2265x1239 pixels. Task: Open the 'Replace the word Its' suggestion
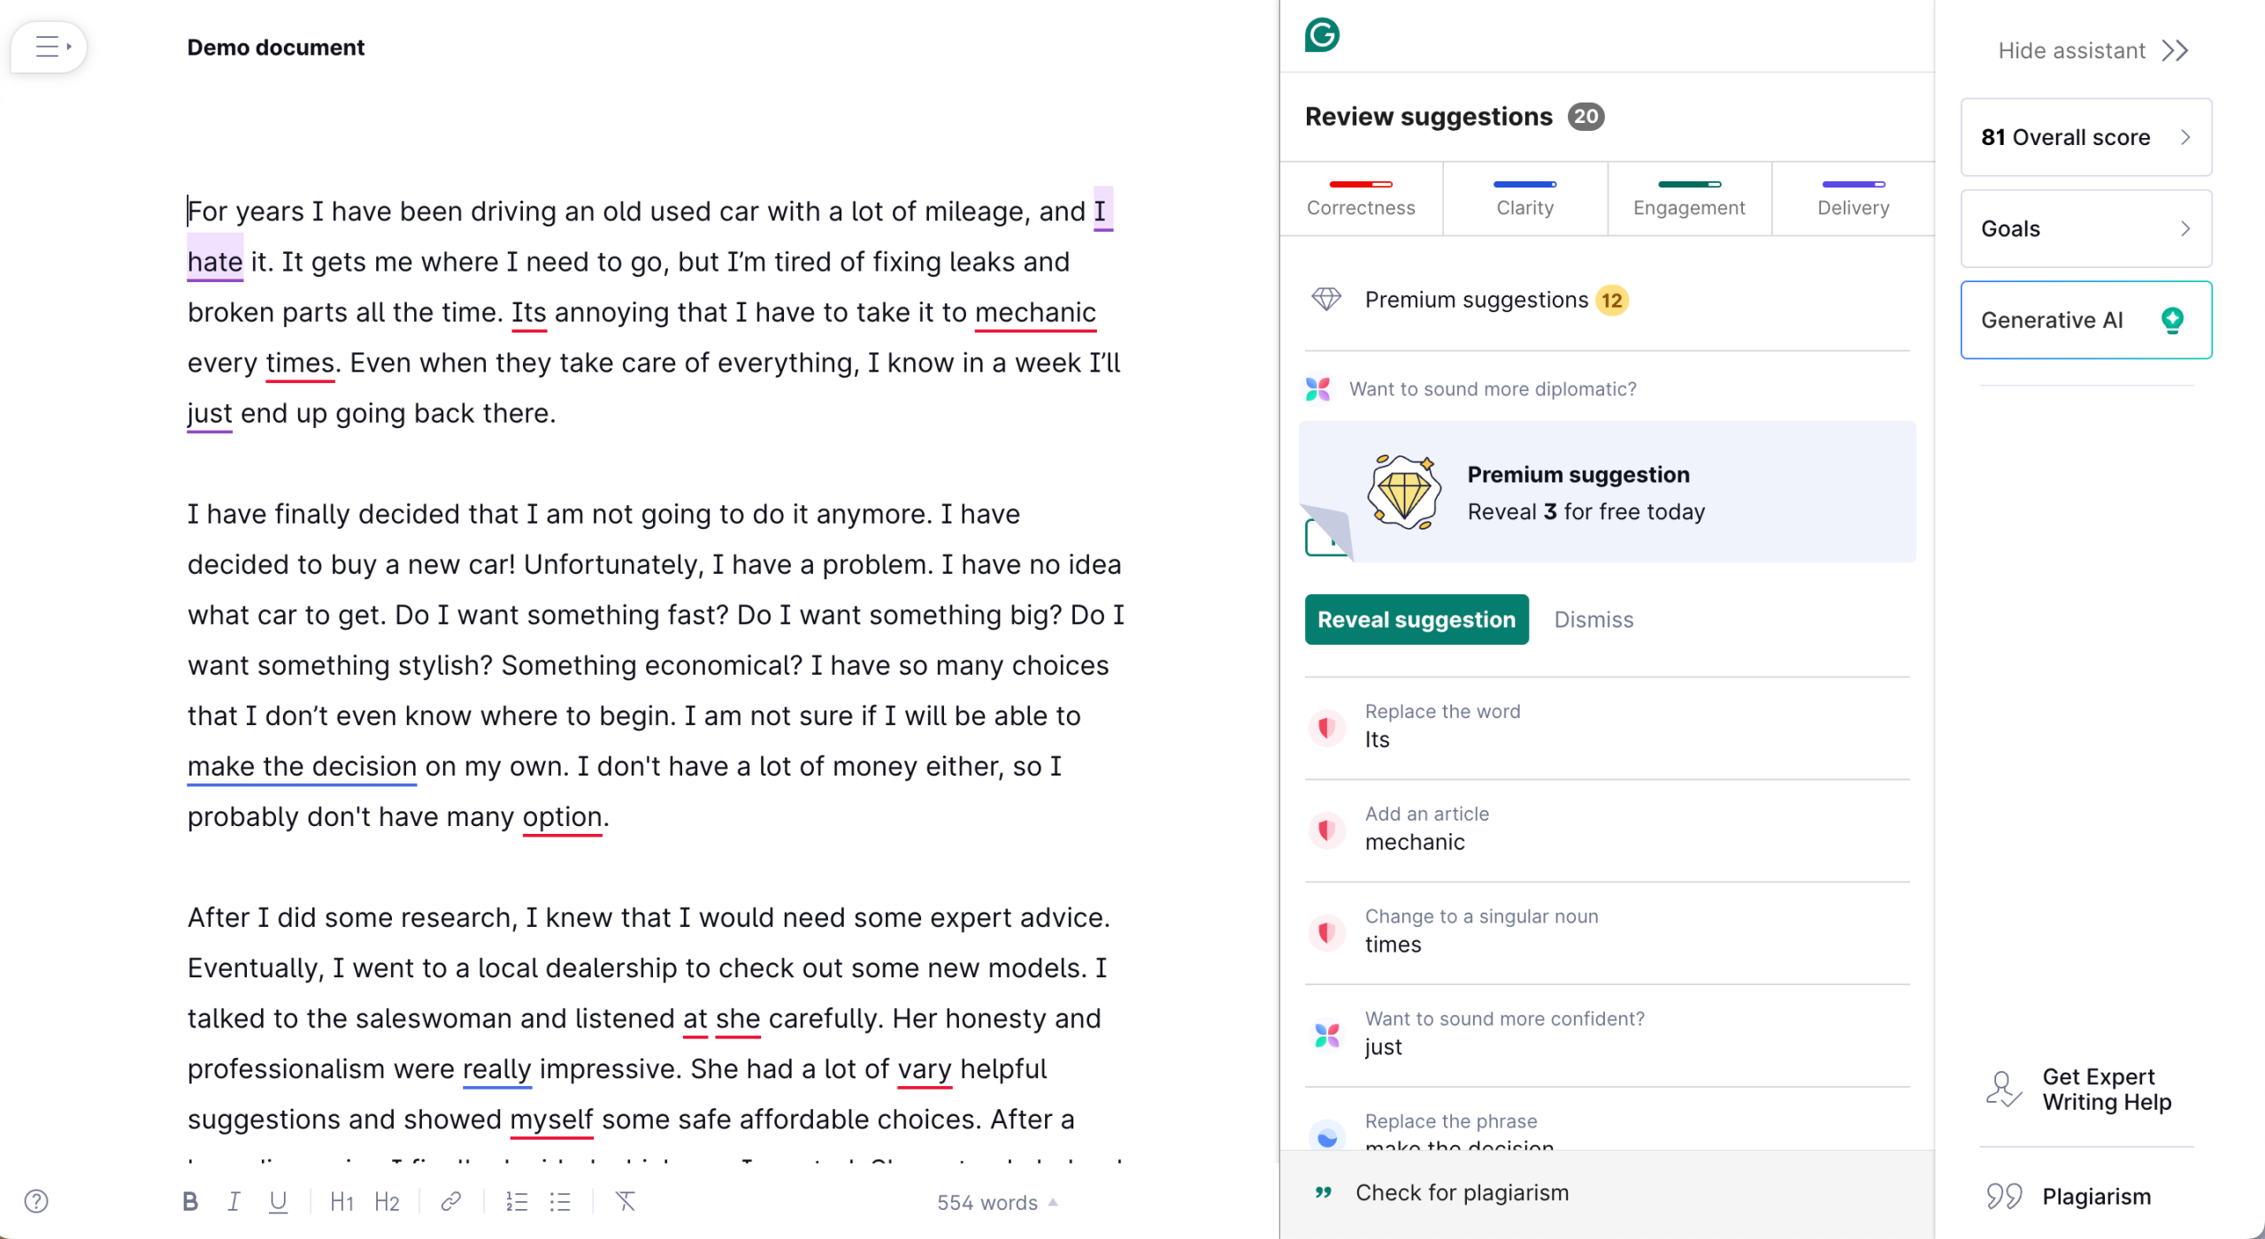point(1607,727)
